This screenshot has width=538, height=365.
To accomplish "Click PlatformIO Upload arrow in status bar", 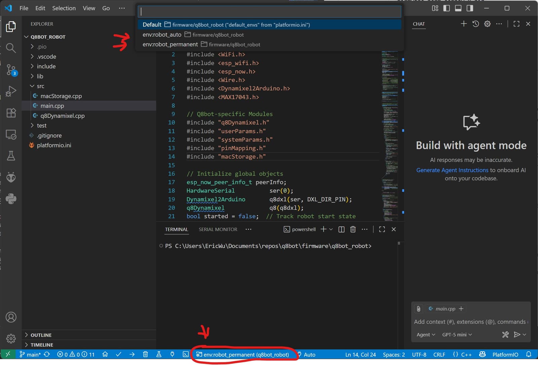I will tap(132, 354).
